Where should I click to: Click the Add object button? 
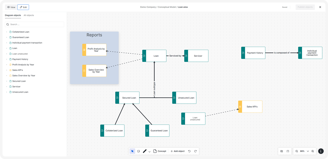[x=177, y=151]
